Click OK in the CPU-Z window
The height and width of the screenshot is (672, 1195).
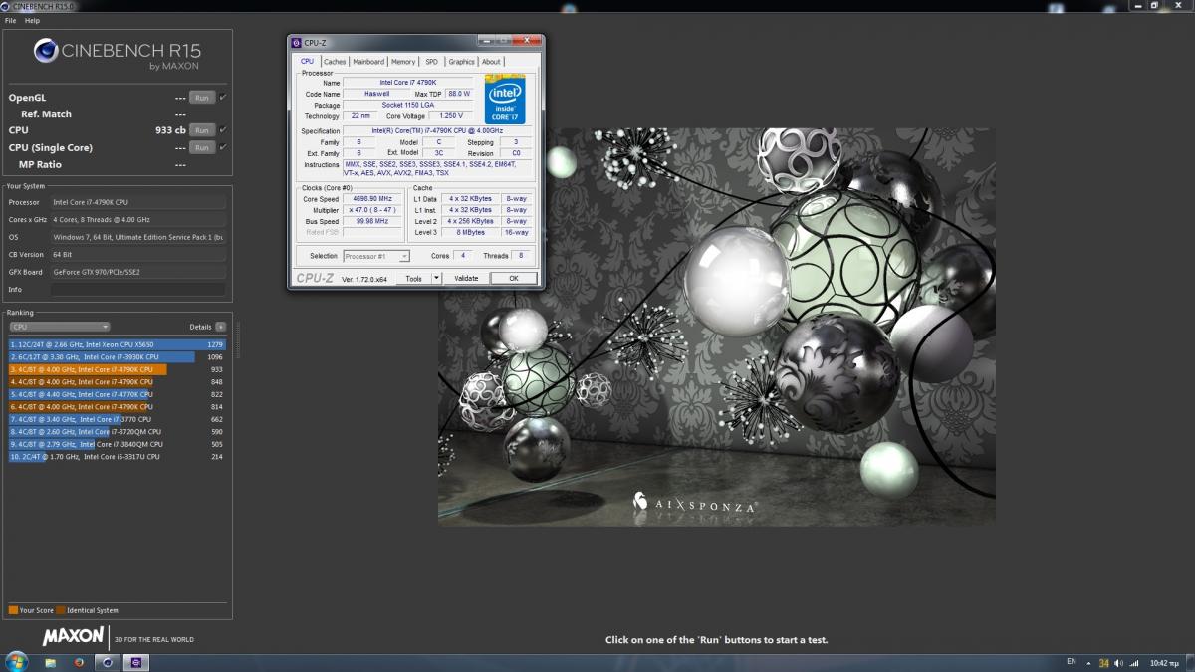point(514,279)
